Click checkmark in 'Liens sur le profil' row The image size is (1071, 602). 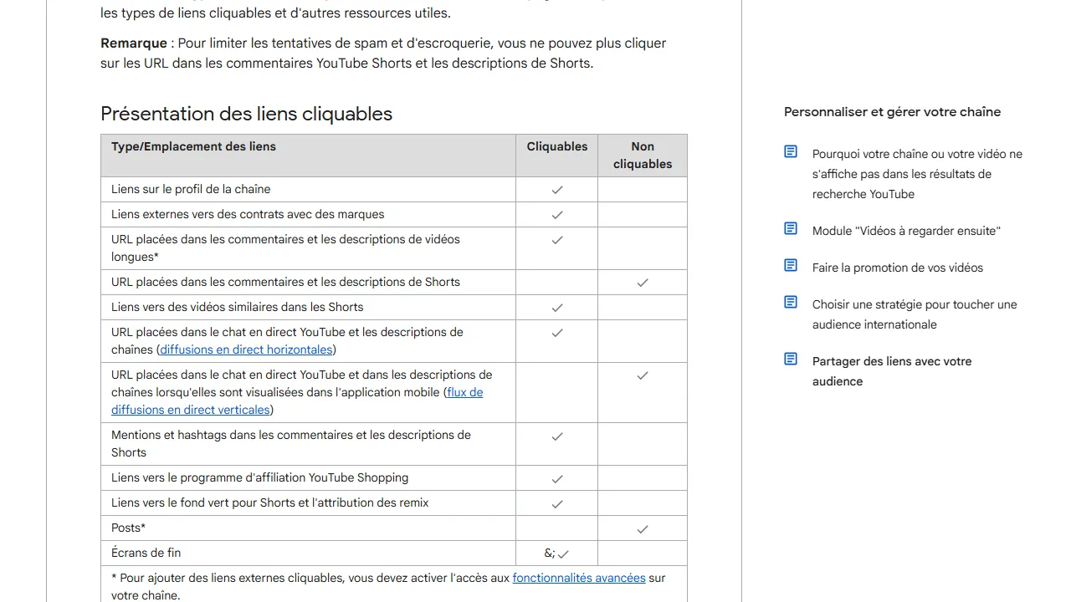[557, 190]
